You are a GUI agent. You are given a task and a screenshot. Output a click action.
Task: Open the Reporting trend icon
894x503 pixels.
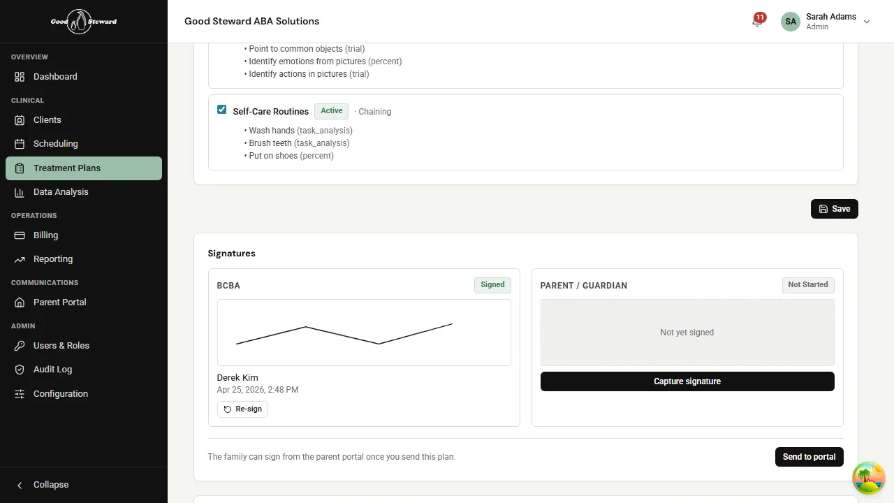[x=19, y=259]
